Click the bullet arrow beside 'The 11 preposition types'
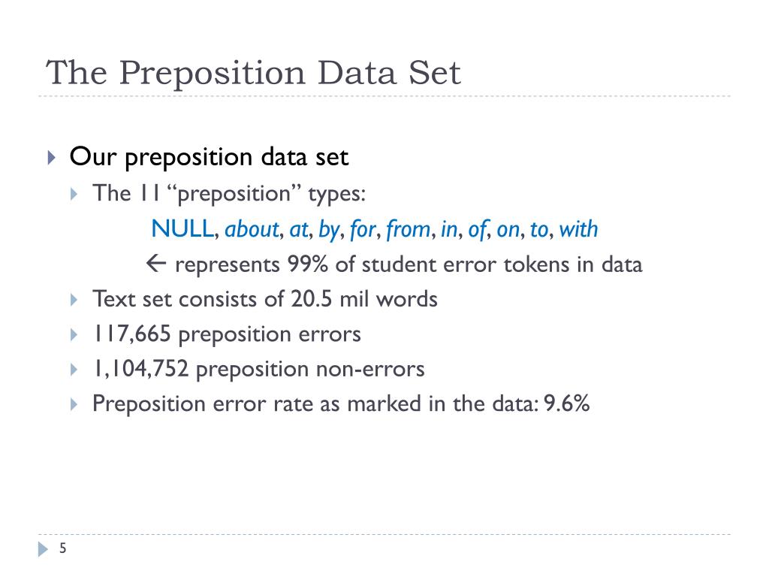 [x=74, y=194]
